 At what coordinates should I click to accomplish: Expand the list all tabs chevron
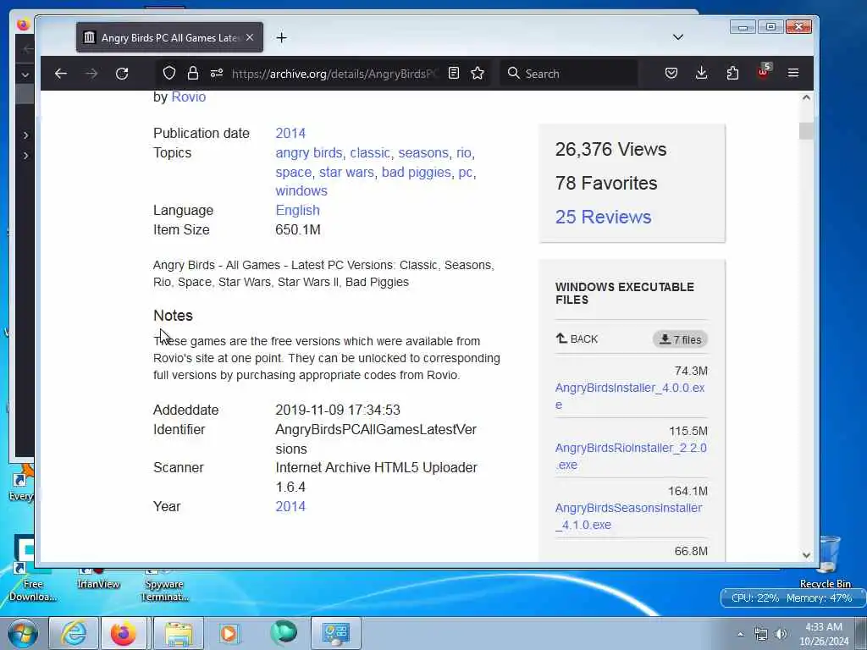click(x=678, y=37)
